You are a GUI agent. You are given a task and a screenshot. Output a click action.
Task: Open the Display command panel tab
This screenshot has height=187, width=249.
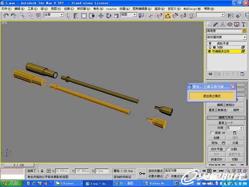[x=237, y=24]
